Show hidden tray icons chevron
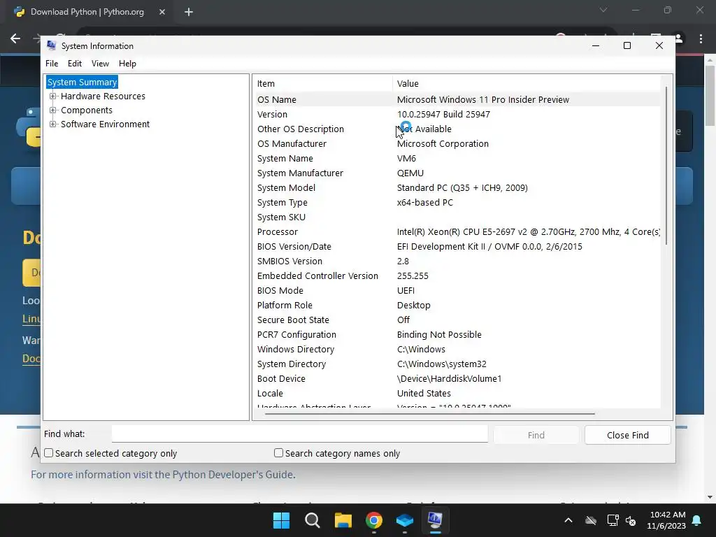This screenshot has width=716, height=537. pos(568,520)
